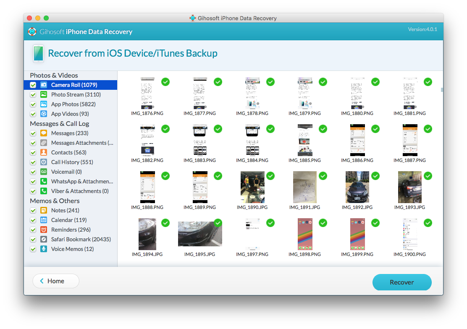Viewport: 467px width, 329px height.
Task: Deselect green checkmark on IMG_1900.PNG
Action: (428, 223)
